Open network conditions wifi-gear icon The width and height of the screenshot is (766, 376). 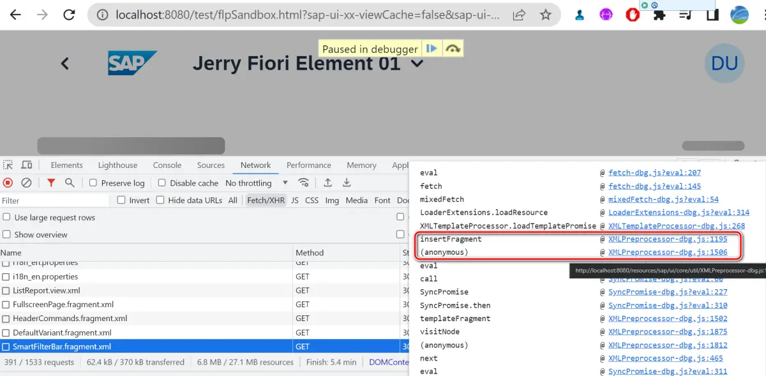click(x=304, y=183)
